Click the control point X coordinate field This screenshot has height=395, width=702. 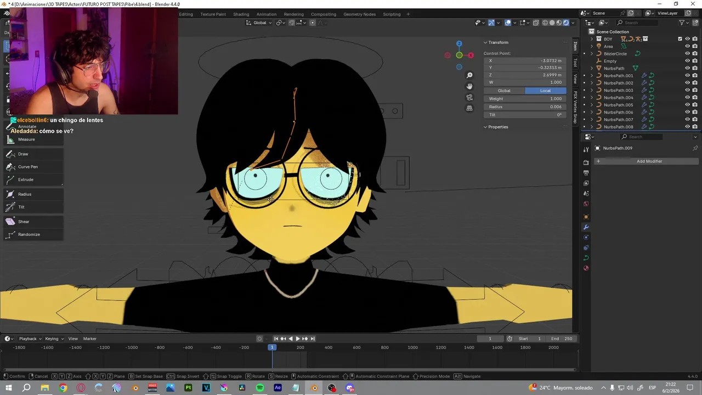click(x=525, y=61)
